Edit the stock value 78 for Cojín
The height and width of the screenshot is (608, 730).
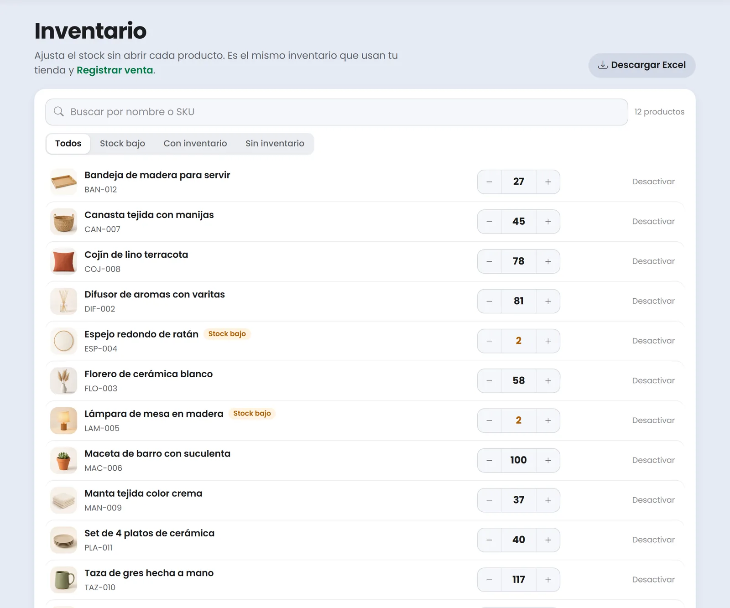519,261
